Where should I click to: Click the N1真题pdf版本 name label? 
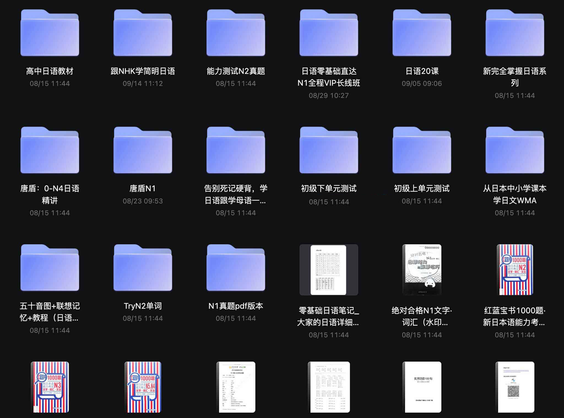tap(236, 306)
